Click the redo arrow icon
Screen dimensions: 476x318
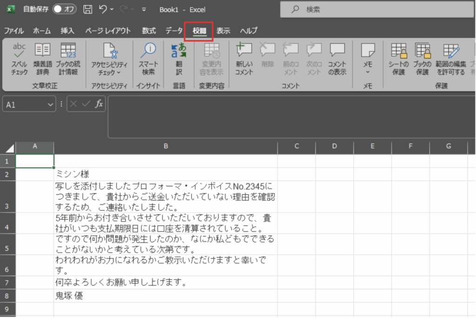(124, 9)
